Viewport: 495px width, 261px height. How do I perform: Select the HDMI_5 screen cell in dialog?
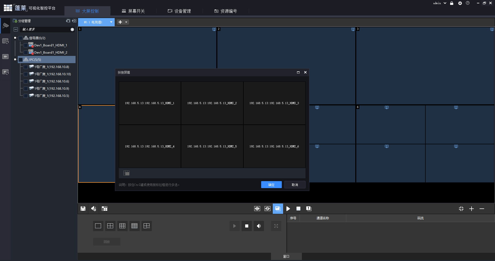click(212, 146)
